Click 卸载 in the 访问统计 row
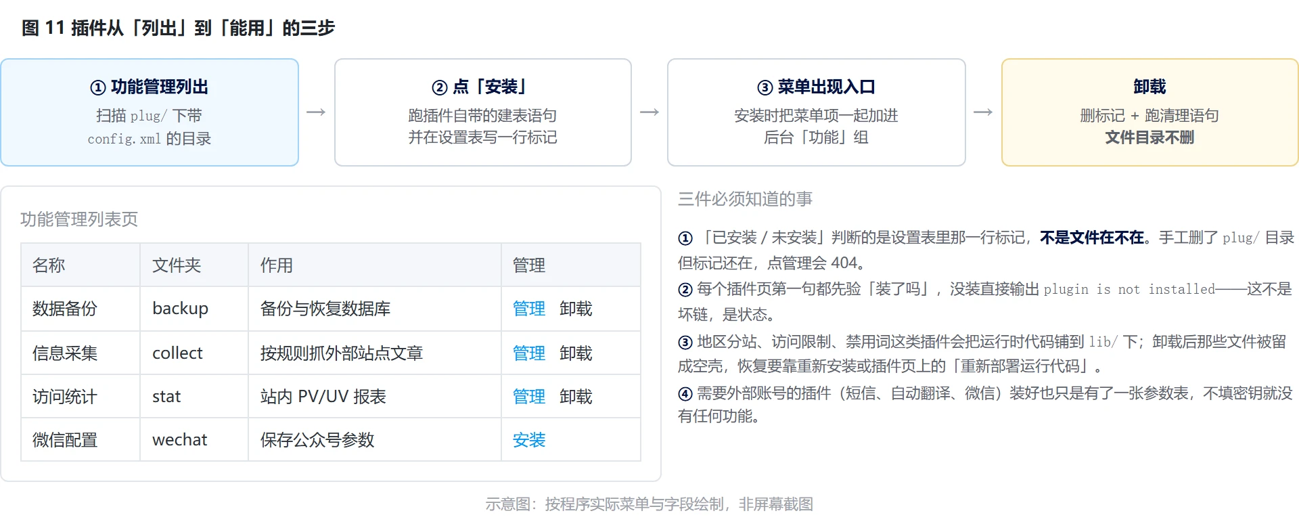This screenshot has width=1299, height=528. pos(576,397)
